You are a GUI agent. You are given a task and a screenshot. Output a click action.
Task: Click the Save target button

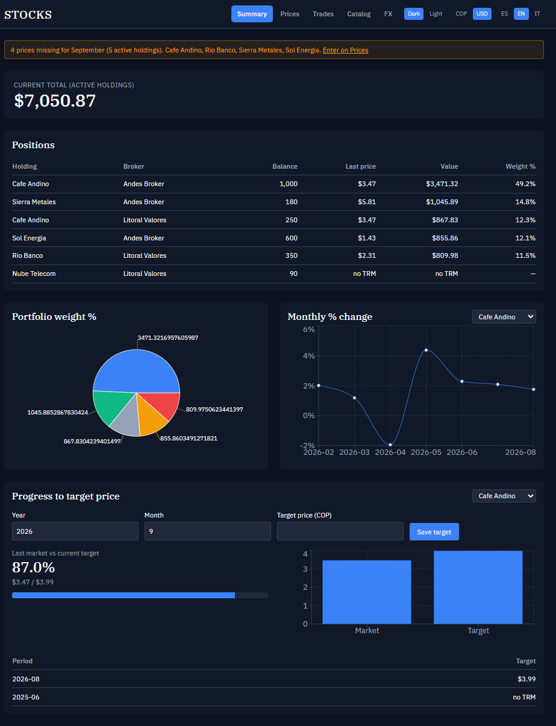434,532
